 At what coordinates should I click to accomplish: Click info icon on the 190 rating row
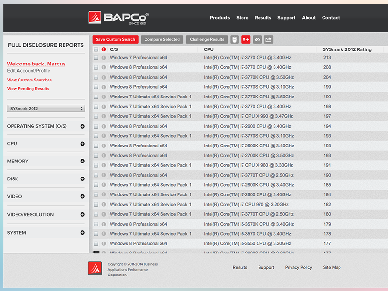[x=104, y=175]
